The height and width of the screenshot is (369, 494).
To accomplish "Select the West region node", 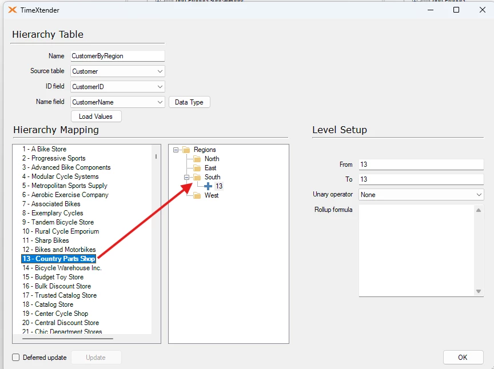I will [212, 195].
